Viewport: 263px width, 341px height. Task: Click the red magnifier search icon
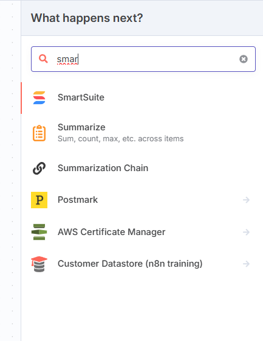43,58
